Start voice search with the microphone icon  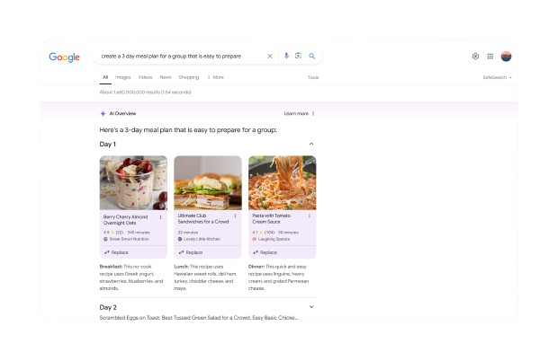[x=286, y=56]
